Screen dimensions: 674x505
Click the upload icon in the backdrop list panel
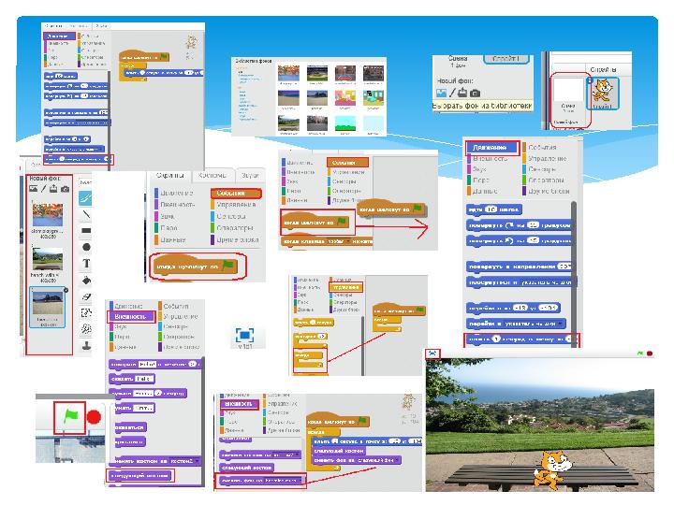click(53, 188)
